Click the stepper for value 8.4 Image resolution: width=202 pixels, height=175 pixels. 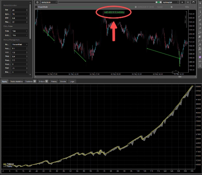[27, 56]
